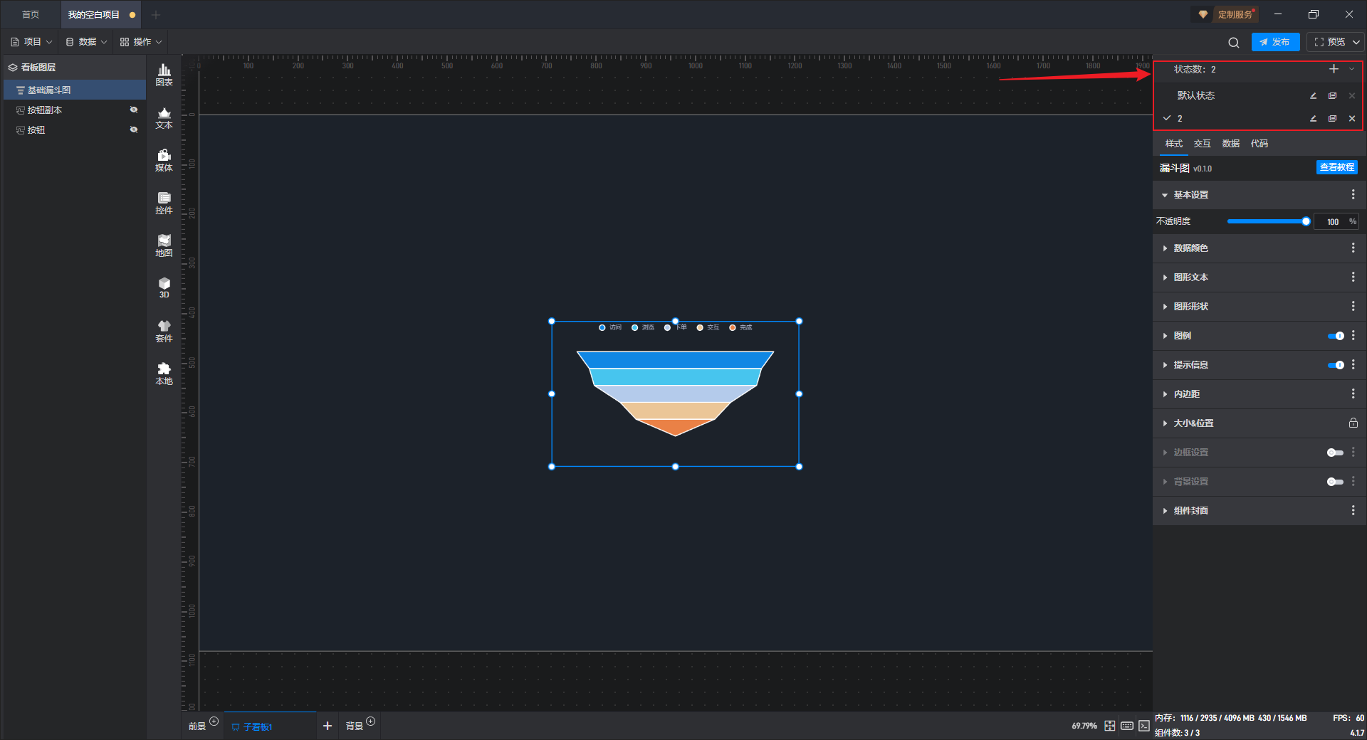Open the 控件 controls icon

[164, 202]
